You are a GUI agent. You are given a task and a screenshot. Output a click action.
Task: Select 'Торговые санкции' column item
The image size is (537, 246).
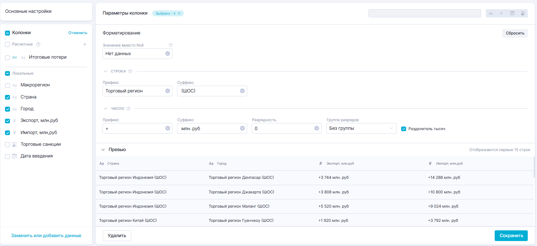pos(41,144)
